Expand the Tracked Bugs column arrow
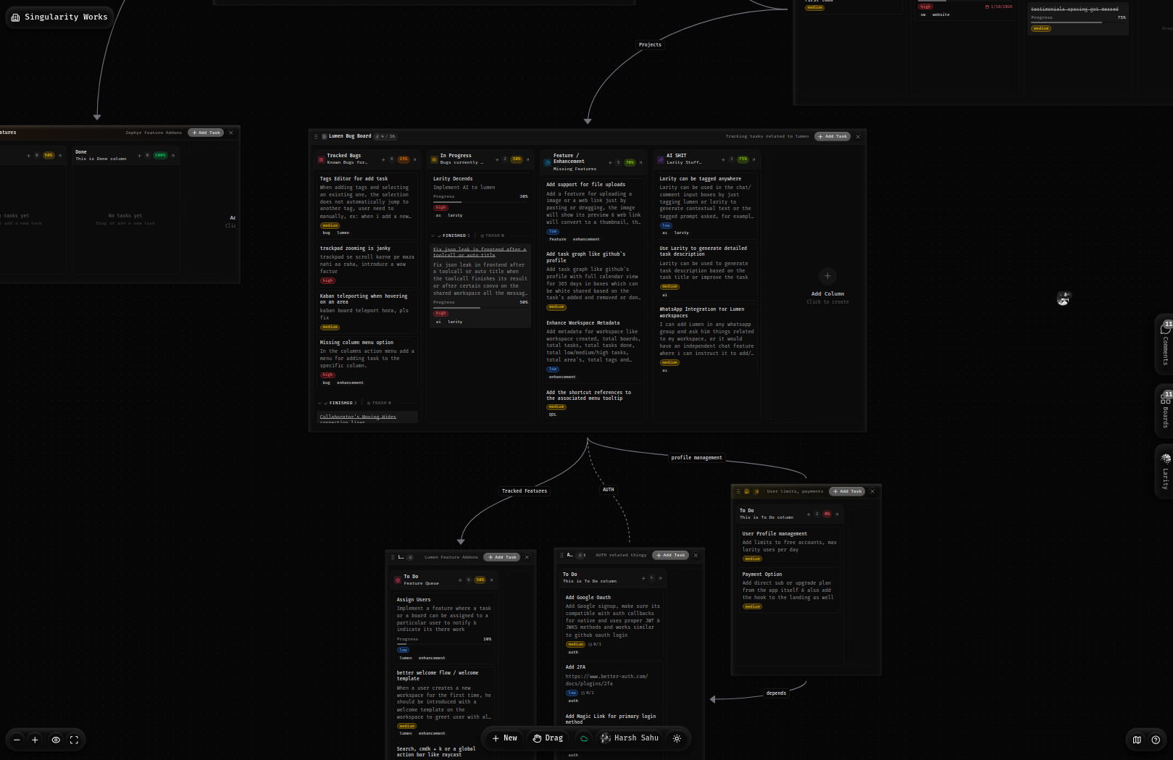Screen dimensions: 1173x760 pyautogui.click(x=415, y=159)
